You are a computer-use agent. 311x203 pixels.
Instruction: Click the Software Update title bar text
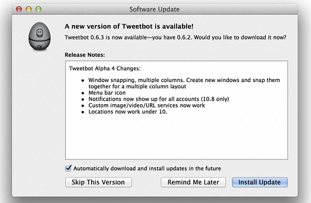[x=154, y=9]
